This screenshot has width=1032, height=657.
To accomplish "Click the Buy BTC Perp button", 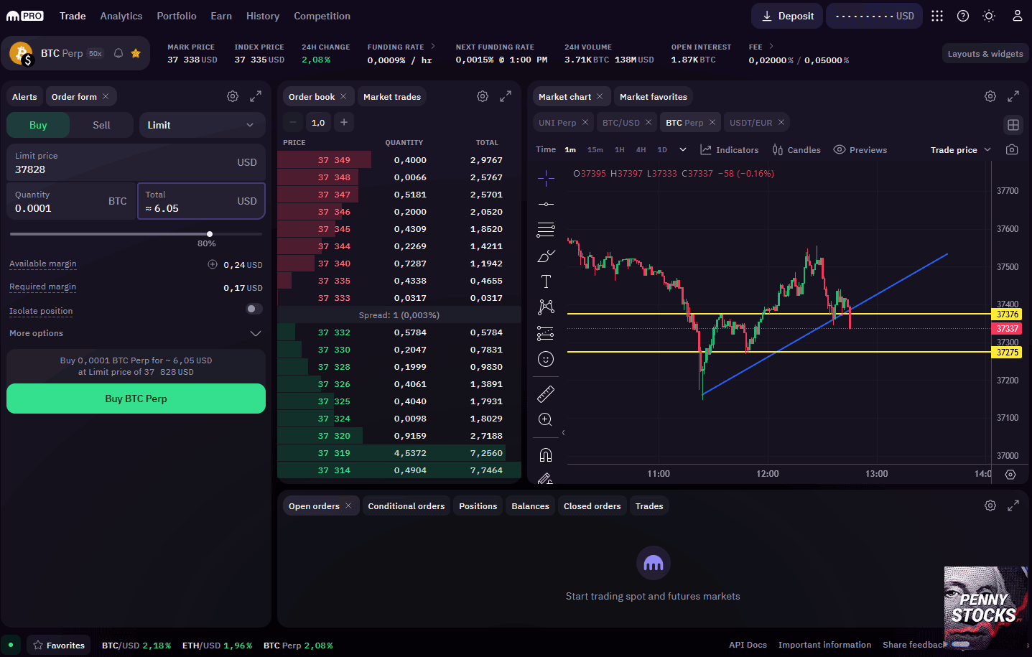I will tap(136, 399).
